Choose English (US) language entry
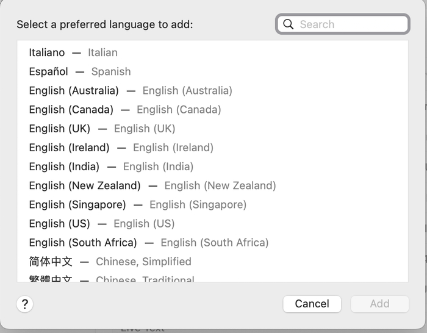 click(60, 223)
